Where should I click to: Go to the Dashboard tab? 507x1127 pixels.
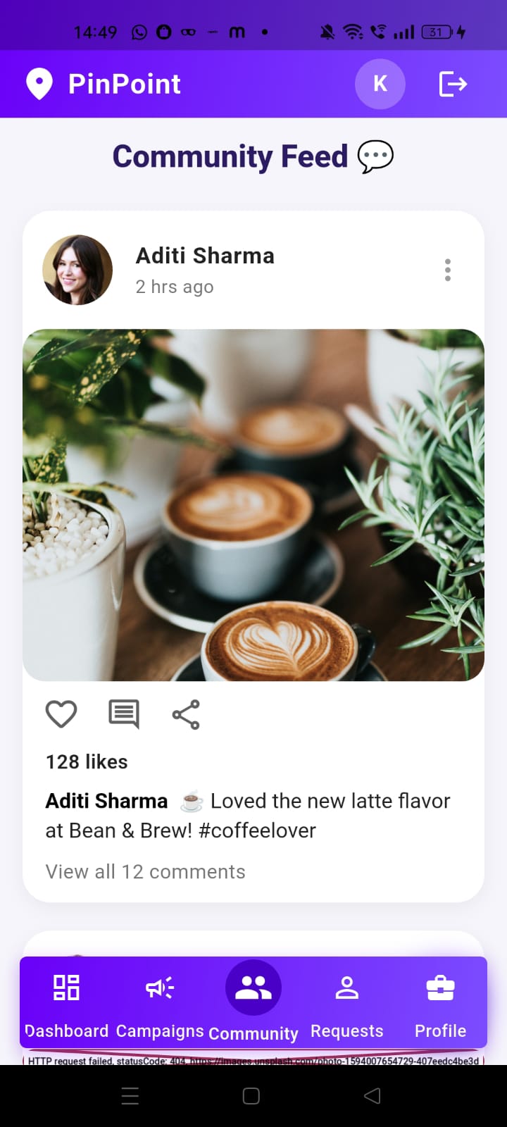click(x=67, y=1005)
